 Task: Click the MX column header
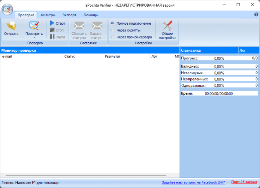coord(176,57)
